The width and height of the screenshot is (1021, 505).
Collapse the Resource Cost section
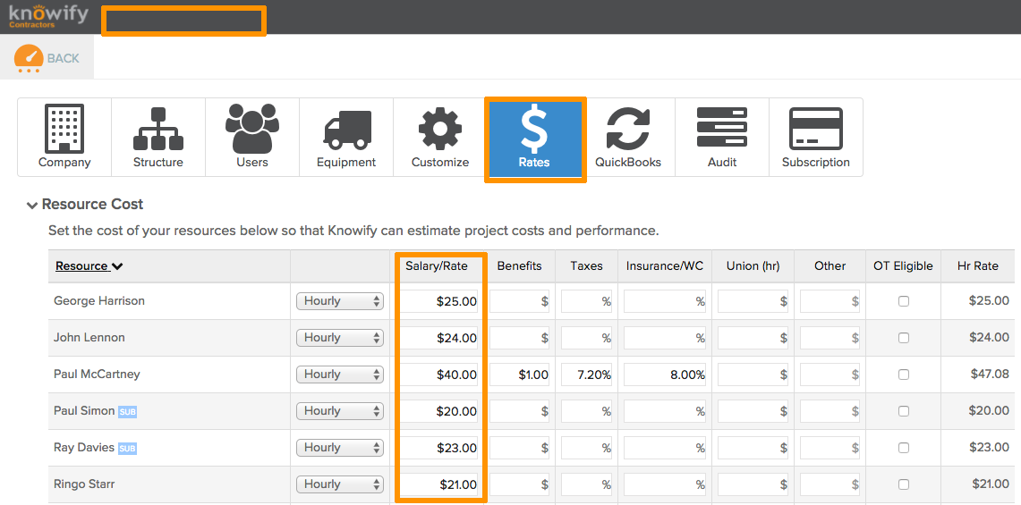(33, 205)
